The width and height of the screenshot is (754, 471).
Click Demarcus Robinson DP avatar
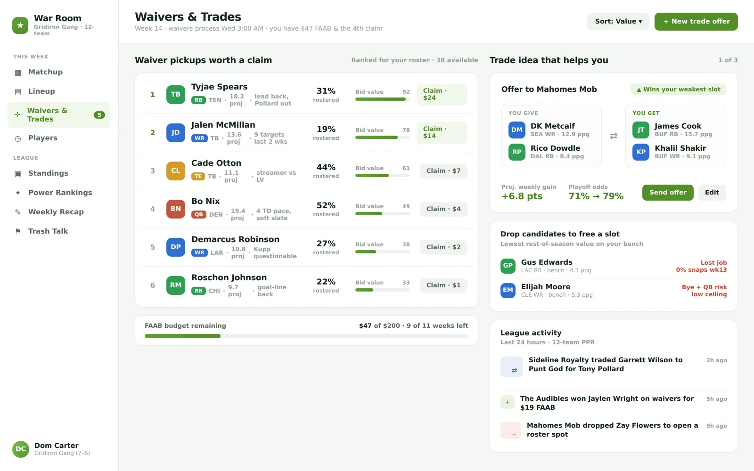(176, 247)
